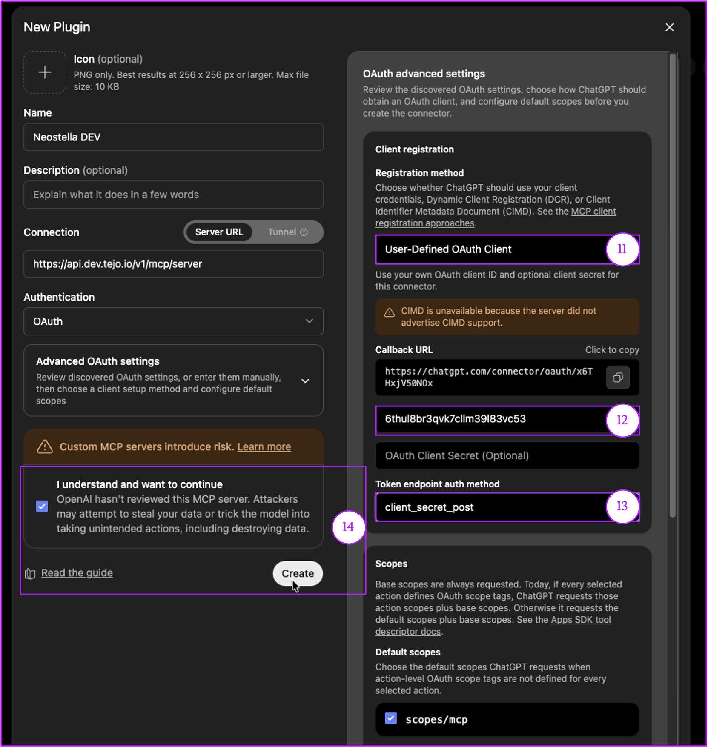Open the Read the guide link

coord(77,573)
